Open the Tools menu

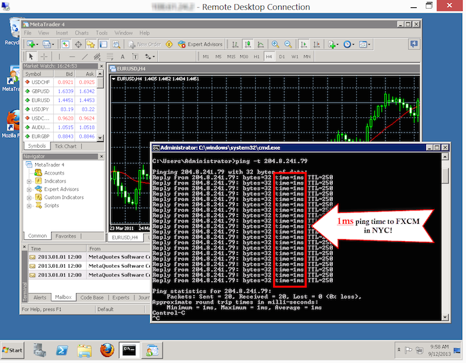point(102,33)
